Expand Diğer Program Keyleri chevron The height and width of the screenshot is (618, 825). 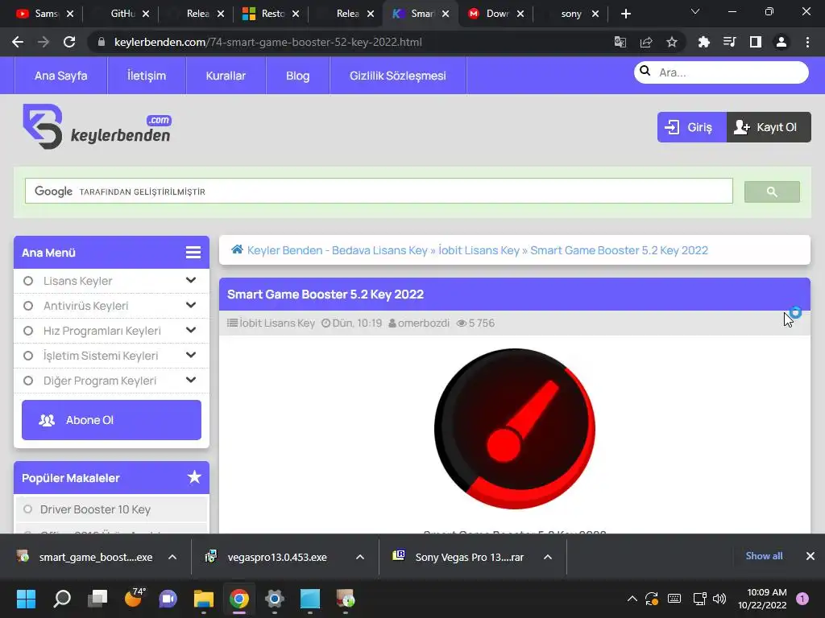[x=191, y=380]
